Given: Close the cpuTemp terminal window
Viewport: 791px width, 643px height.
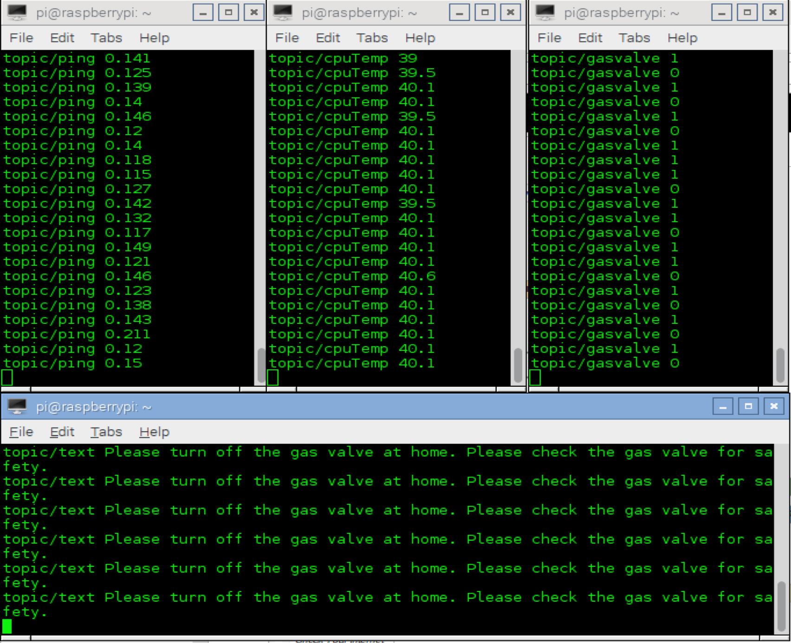Looking at the screenshot, I should tap(510, 13).
